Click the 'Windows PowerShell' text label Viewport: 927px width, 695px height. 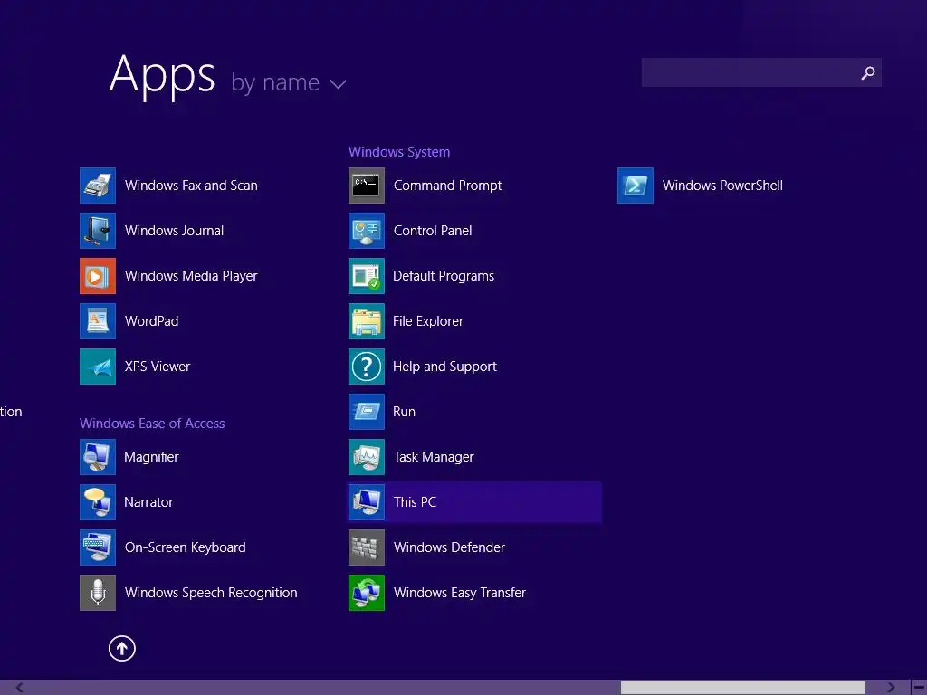[722, 186]
